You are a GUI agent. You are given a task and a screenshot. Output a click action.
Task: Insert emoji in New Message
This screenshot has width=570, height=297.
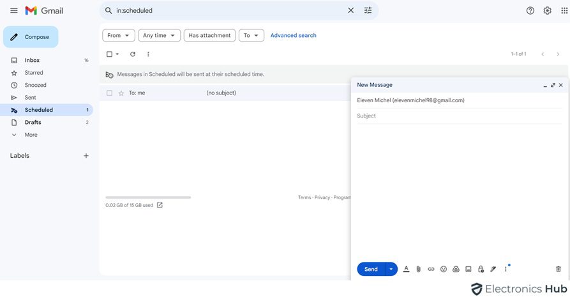pos(443,269)
